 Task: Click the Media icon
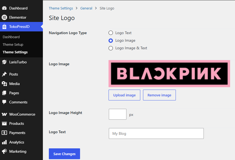coord(4,84)
